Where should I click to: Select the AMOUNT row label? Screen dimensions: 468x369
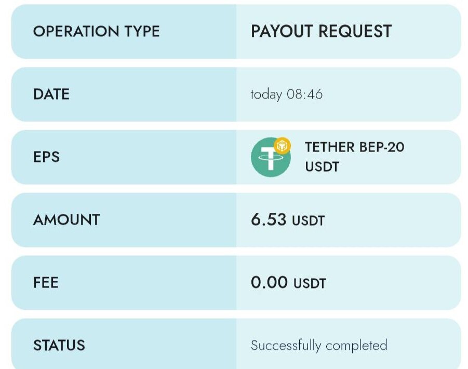[66, 220]
